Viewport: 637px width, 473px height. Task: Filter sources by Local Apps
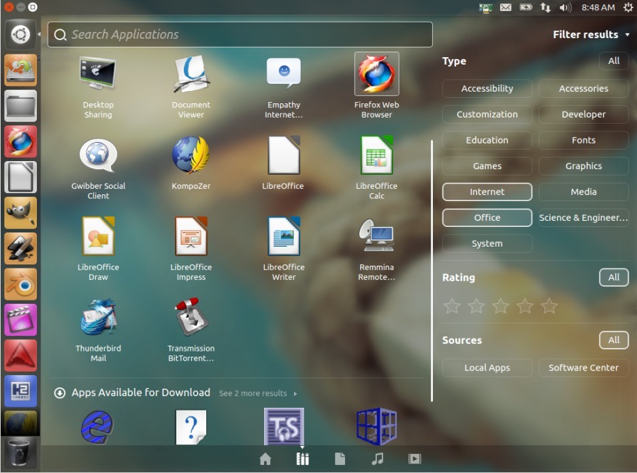coord(487,368)
